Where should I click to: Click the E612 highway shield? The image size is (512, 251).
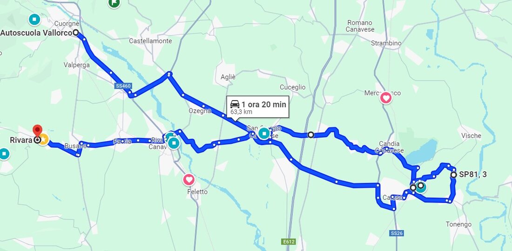[x=288, y=242]
